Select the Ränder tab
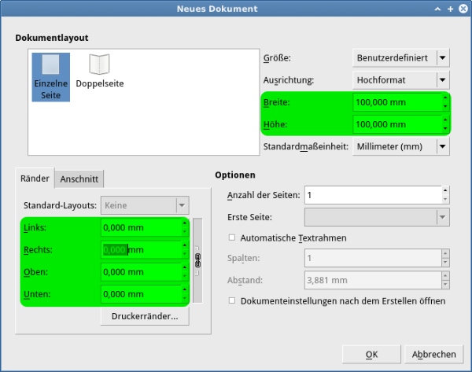The width and height of the screenshot is (472, 372). (x=34, y=178)
